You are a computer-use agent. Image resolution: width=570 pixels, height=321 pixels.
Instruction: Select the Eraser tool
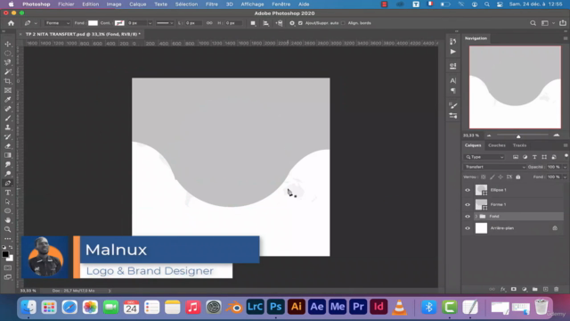[x=8, y=146]
